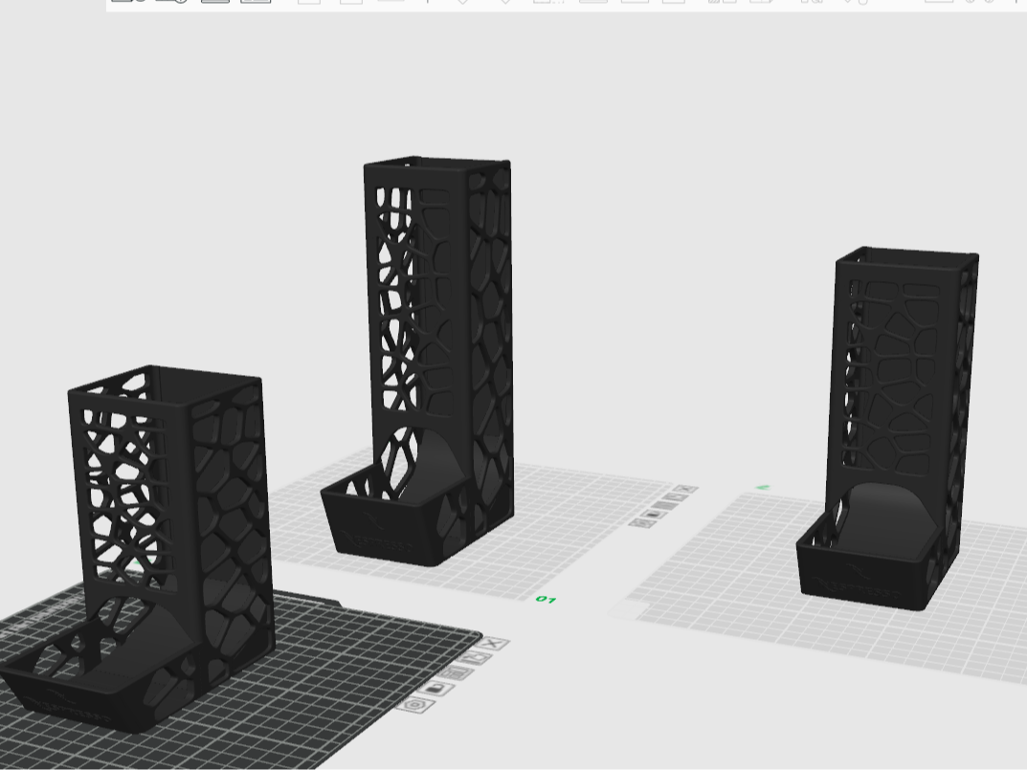Click the green 01 plate number label
Screen dimensions: 1027x770
pyautogui.click(x=546, y=599)
